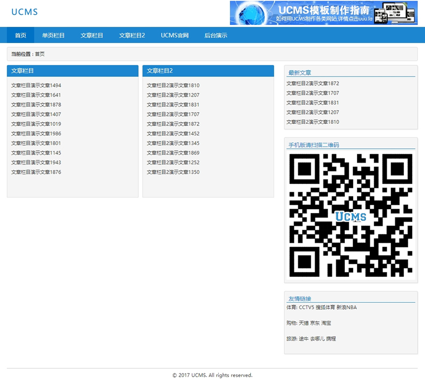Click the 最新文章 sidebar heading

click(300, 73)
